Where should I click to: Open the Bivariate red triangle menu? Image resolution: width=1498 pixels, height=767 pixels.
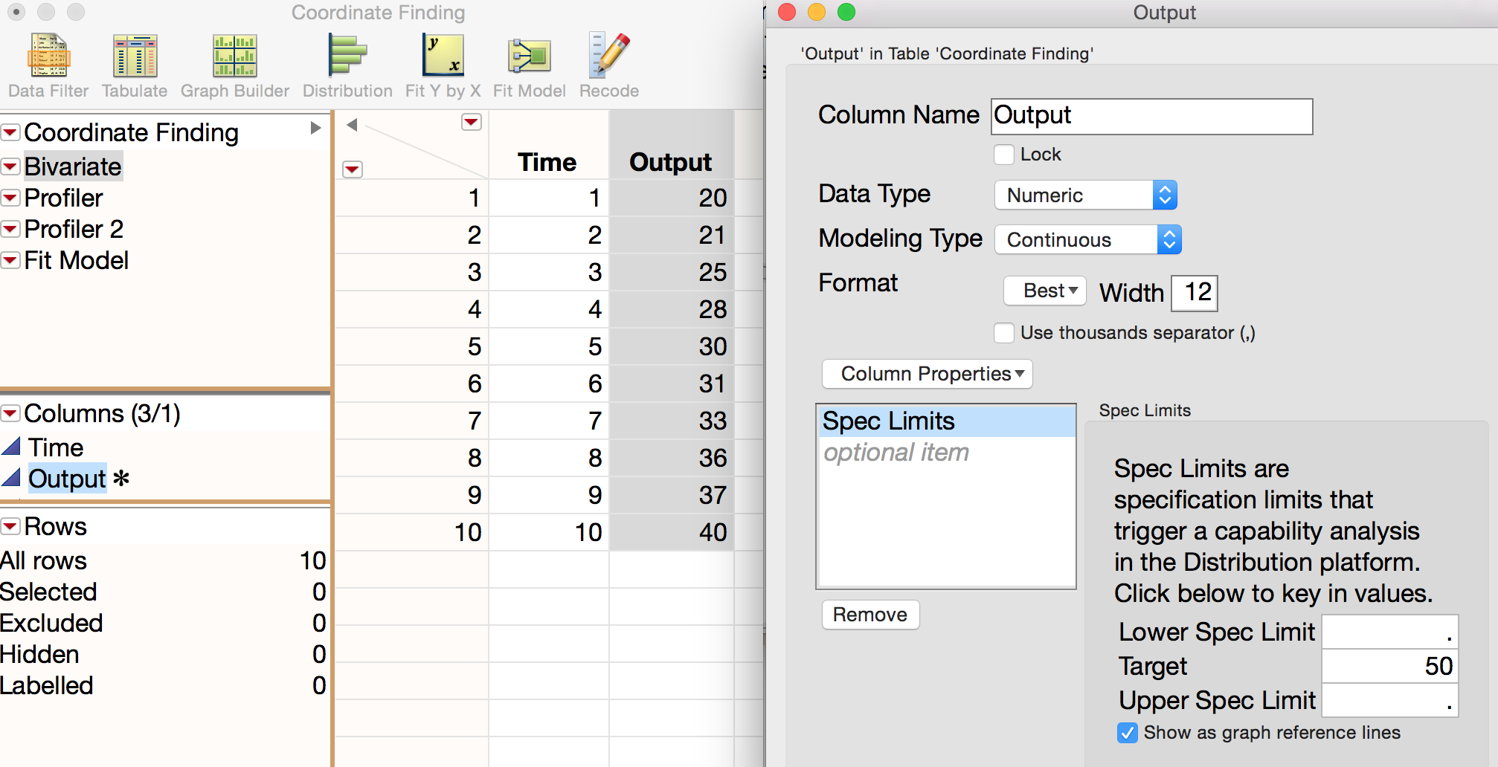pos(10,166)
